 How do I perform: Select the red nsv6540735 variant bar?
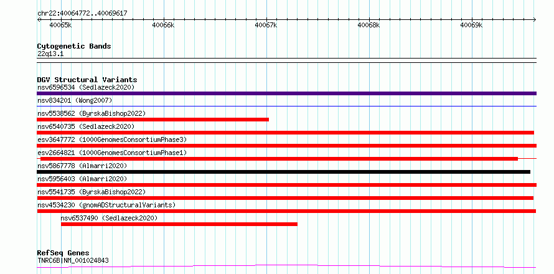click(x=286, y=133)
